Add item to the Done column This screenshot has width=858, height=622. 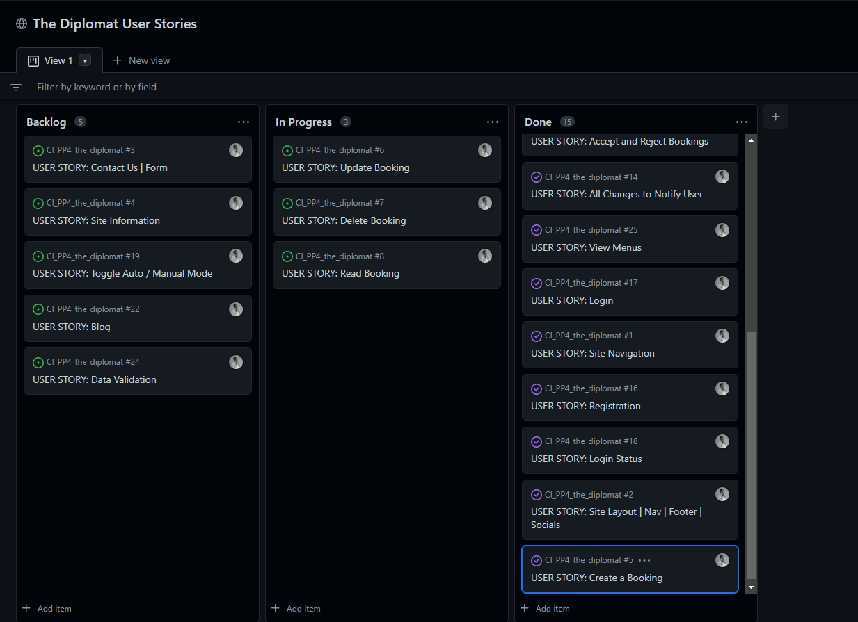click(545, 608)
